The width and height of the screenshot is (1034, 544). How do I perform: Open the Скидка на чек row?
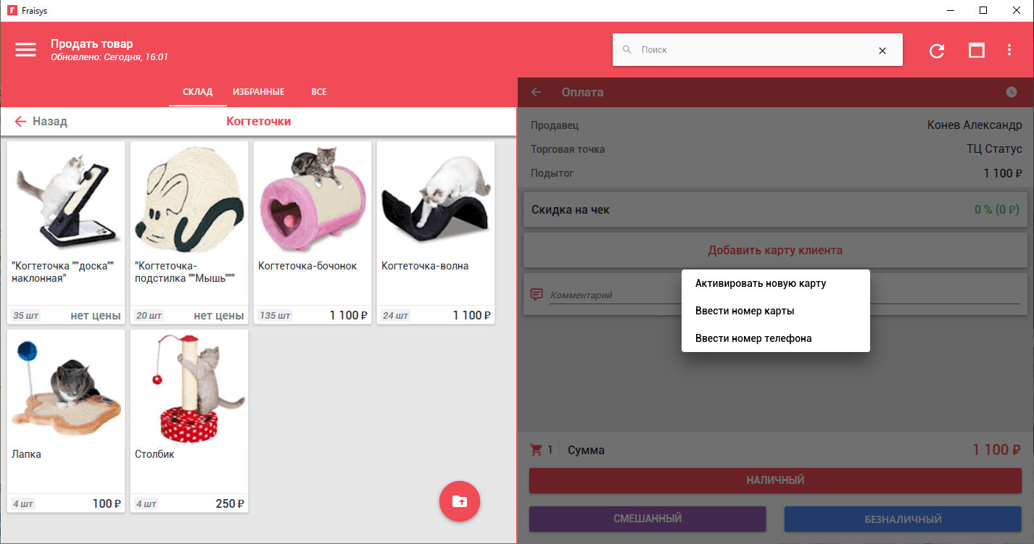775,210
